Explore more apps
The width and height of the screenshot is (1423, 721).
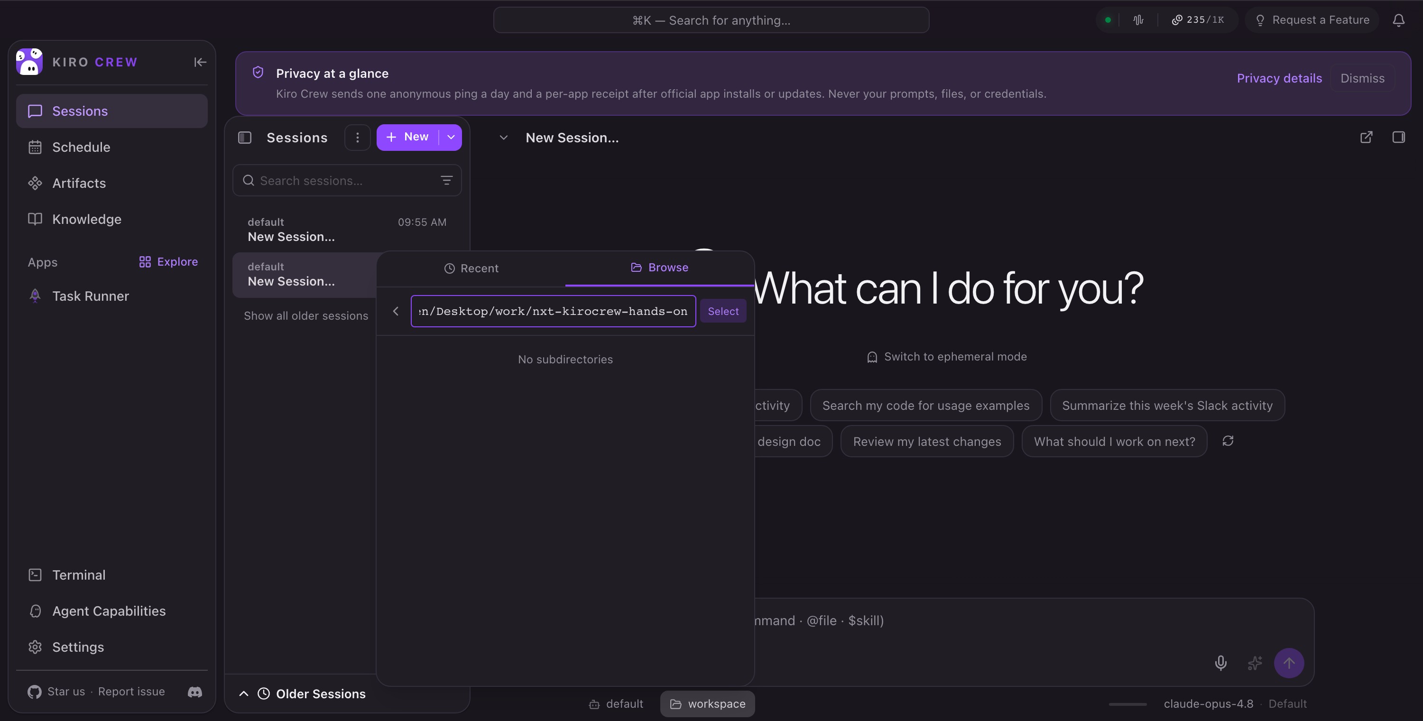(168, 262)
